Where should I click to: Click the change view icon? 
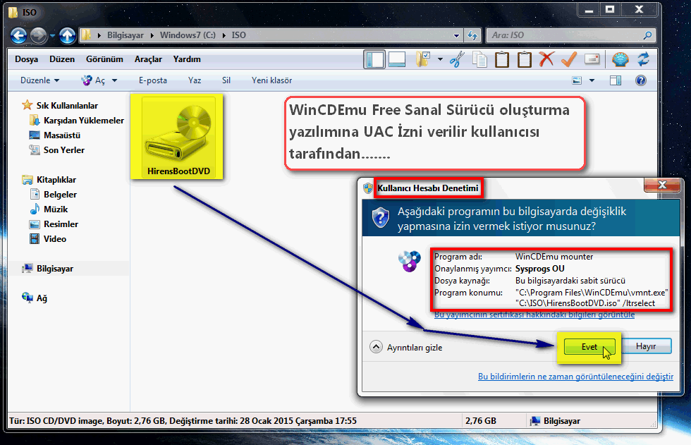[x=577, y=80]
